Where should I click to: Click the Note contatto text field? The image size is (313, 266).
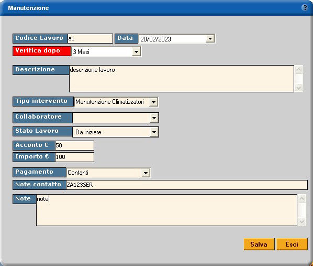pos(187,185)
